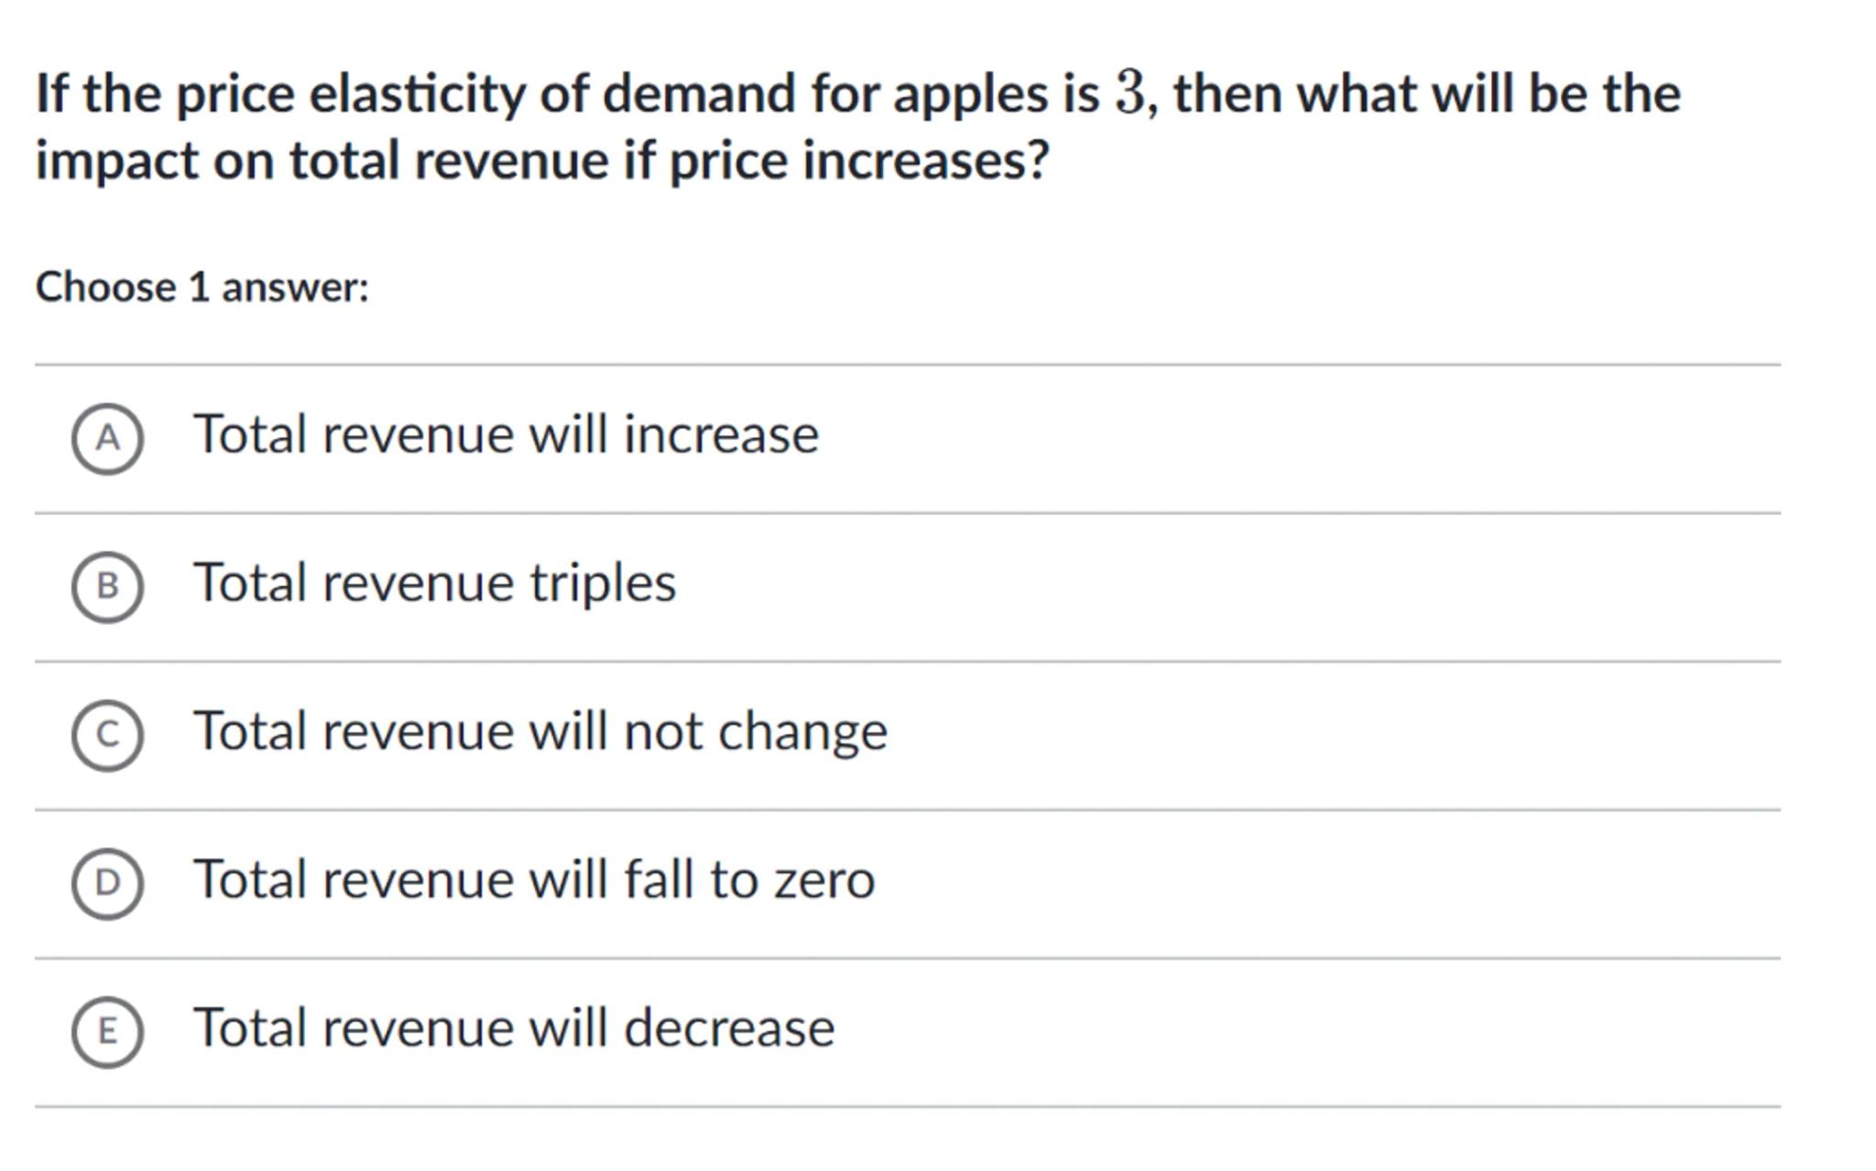
Task: Click "Total revenue will increase" answer text
Action: (506, 435)
